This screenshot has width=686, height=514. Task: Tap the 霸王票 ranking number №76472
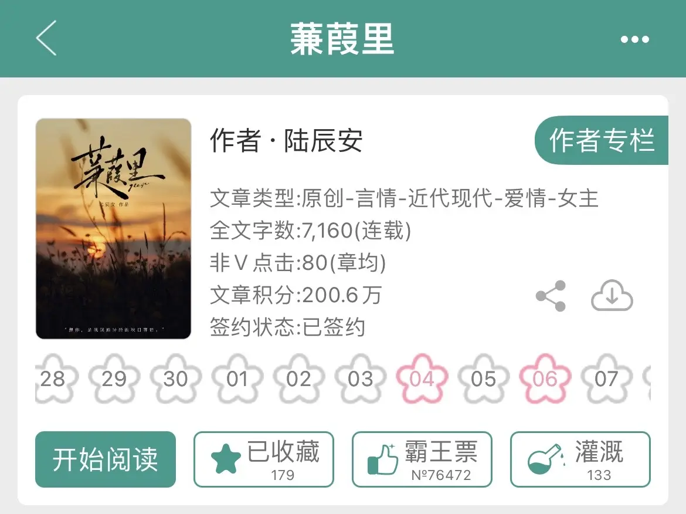441,475
